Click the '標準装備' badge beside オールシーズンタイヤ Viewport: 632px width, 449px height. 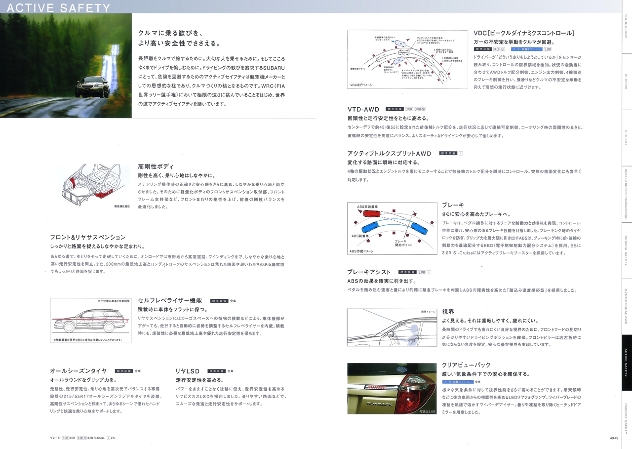click(x=124, y=370)
